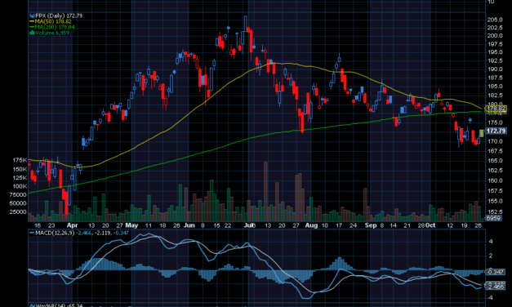
Task: Click the 195.0 price axis label
Action: pyautogui.click(x=495, y=52)
